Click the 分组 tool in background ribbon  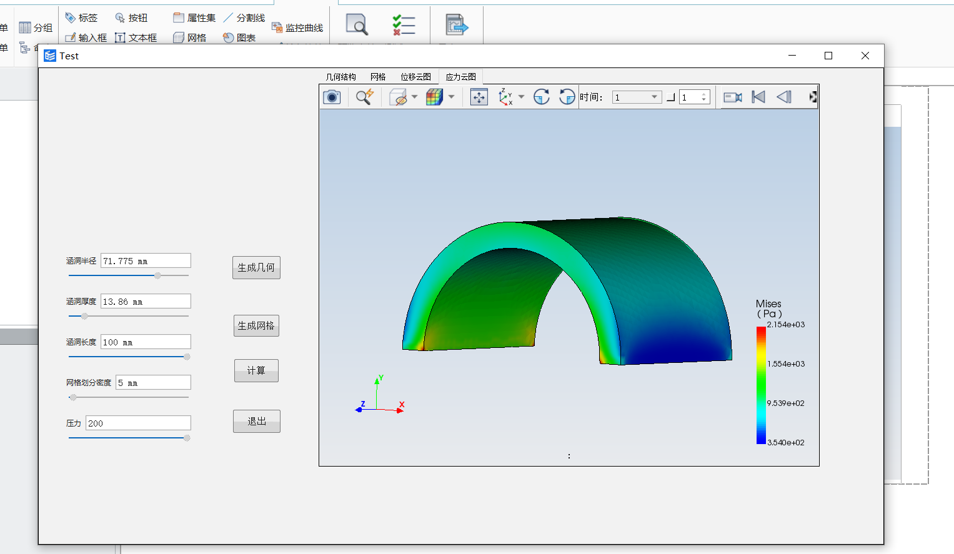(x=36, y=27)
